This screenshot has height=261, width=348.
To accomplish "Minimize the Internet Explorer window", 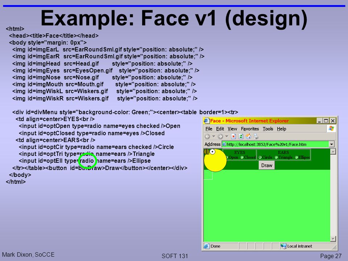I will point(319,121).
